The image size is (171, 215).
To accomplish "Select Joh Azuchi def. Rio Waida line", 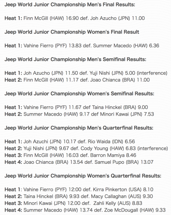I will [x=70, y=142].
